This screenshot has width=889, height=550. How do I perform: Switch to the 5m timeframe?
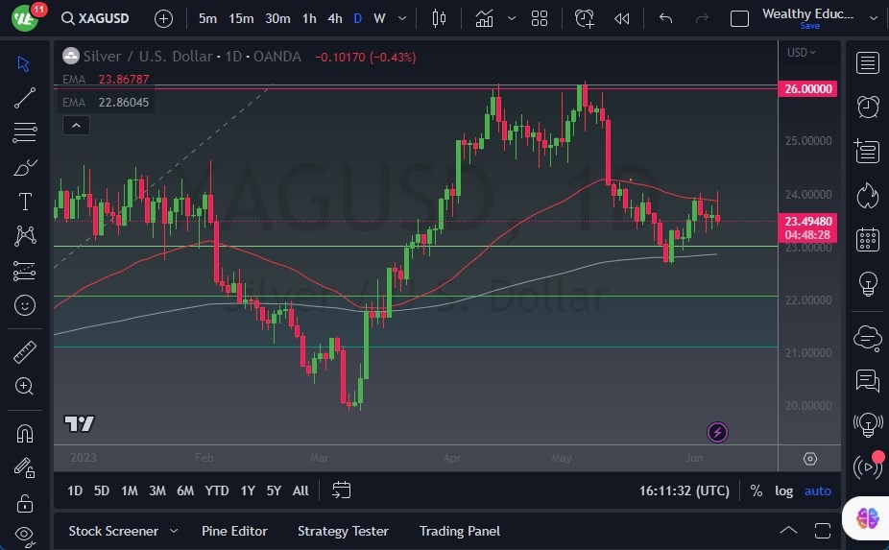click(207, 18)
